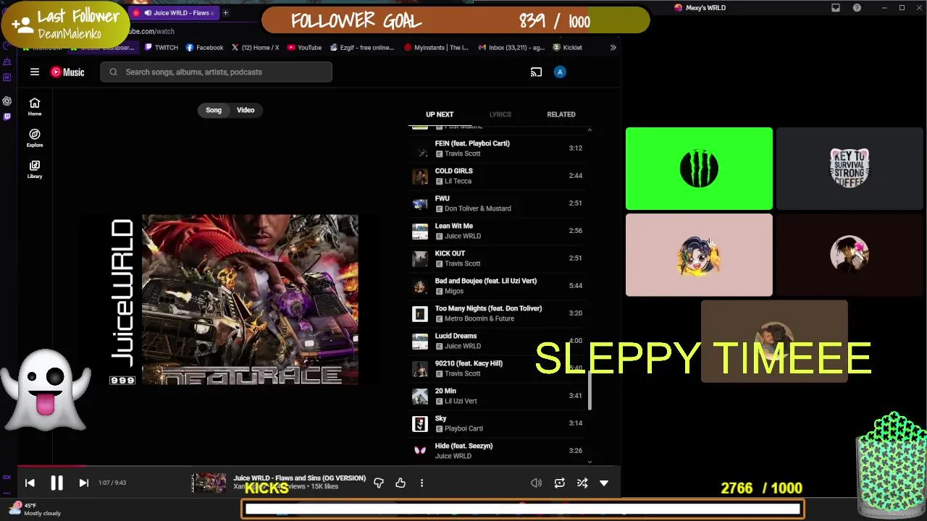Play COLD GIRLS by Lil Tecca

(x=498, y=176)
